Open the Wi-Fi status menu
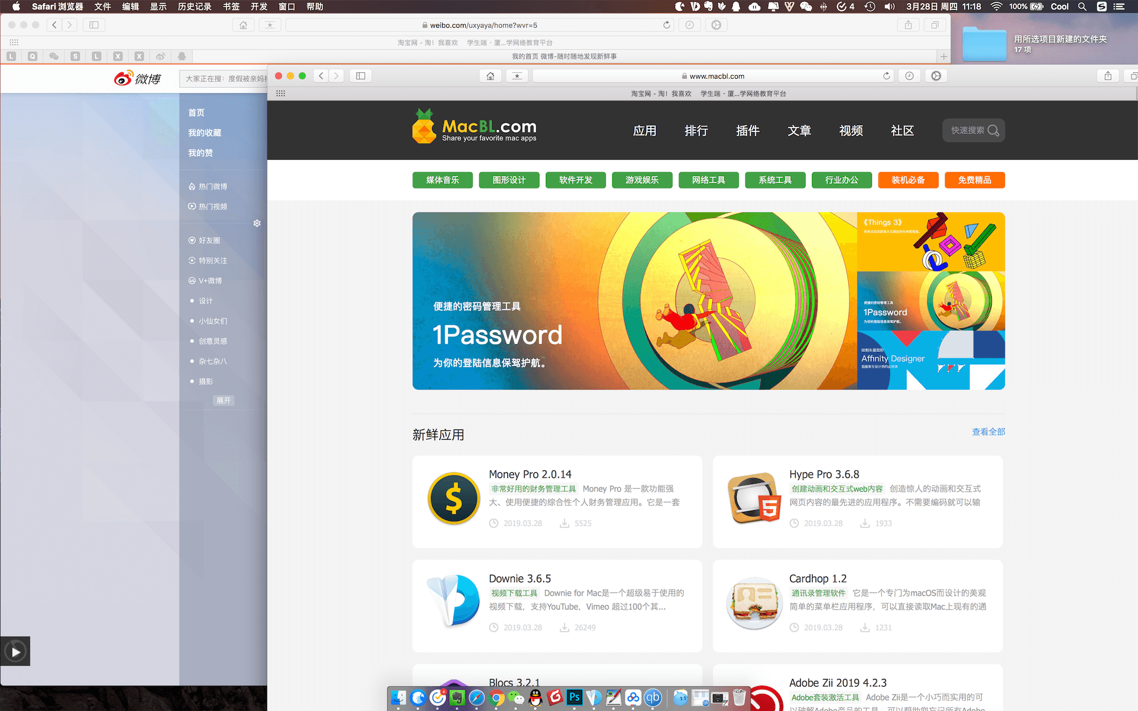Image resolution: width=1138 pixels, height=711 pixels. click(x=996, y=7)
